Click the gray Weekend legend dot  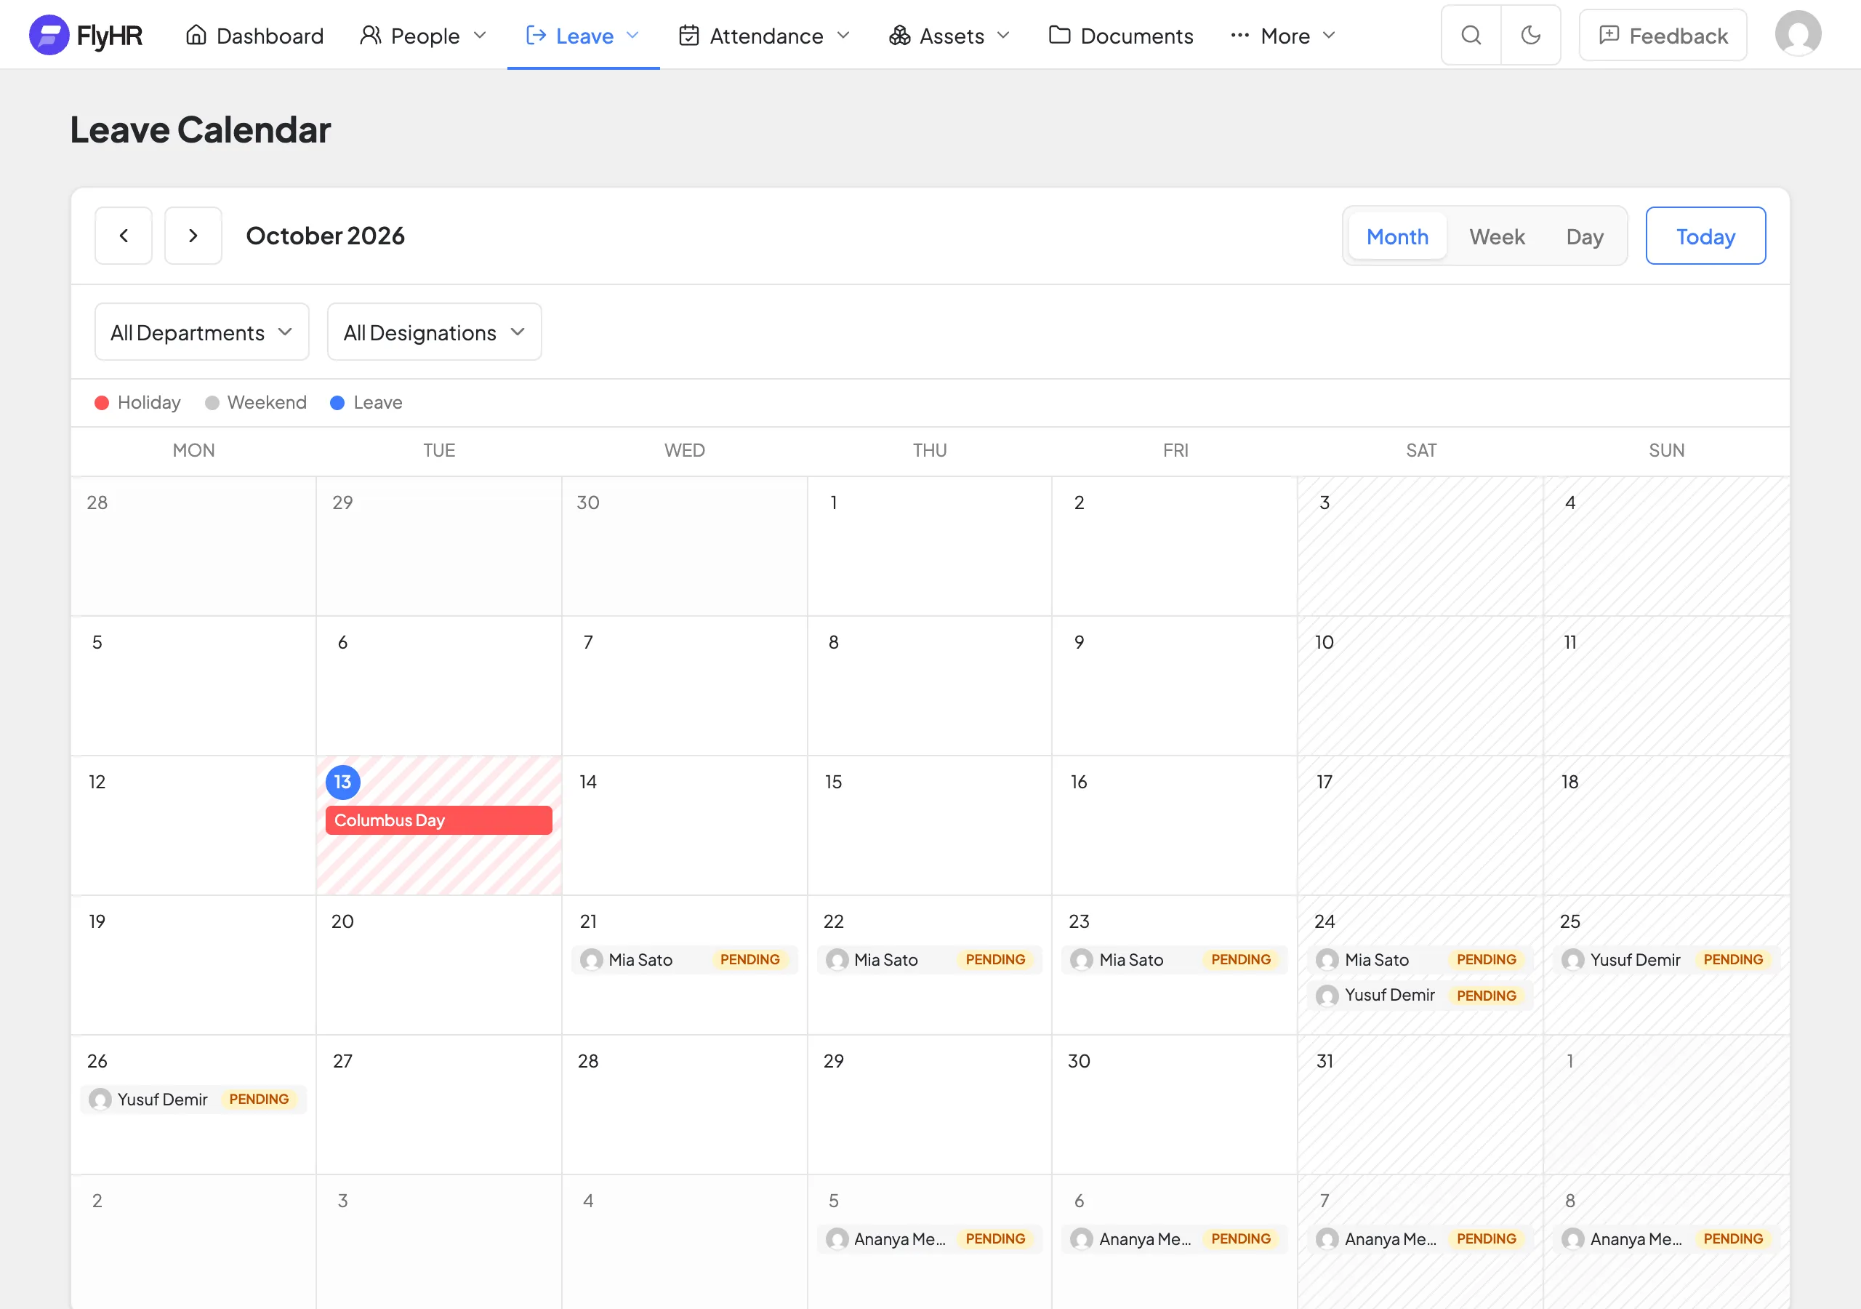tap(212, 402)
